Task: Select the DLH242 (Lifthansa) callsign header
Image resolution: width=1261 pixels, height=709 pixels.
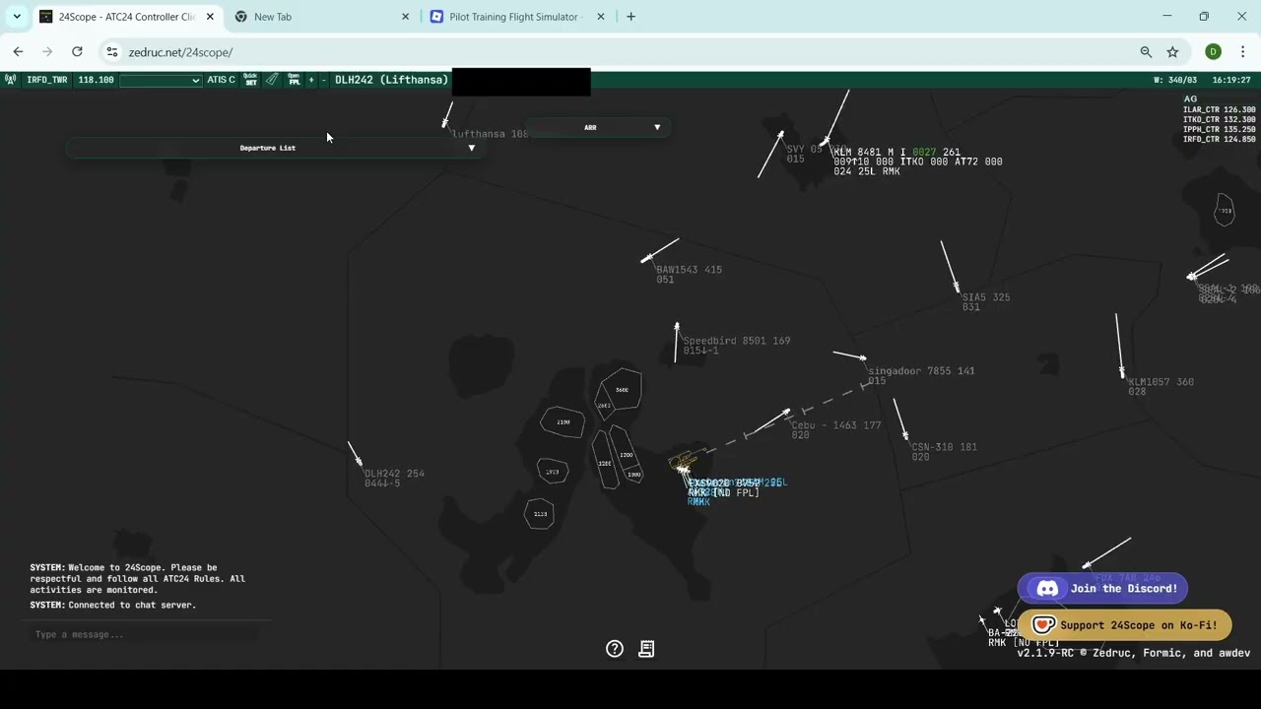Action: coord(391,80)
